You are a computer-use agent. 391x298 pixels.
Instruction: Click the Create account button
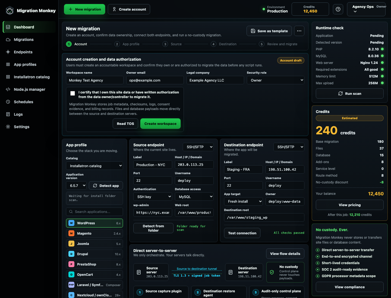[x=129, y=9]
